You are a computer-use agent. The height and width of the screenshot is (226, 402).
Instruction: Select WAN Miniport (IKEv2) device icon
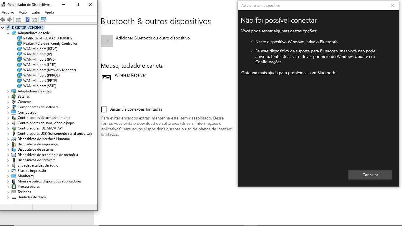(19, 49)
